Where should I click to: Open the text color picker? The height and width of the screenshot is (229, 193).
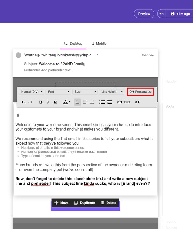(x=66, y=102)
